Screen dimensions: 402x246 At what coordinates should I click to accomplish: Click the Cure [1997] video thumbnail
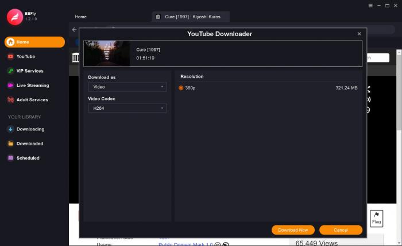(107, 54)
